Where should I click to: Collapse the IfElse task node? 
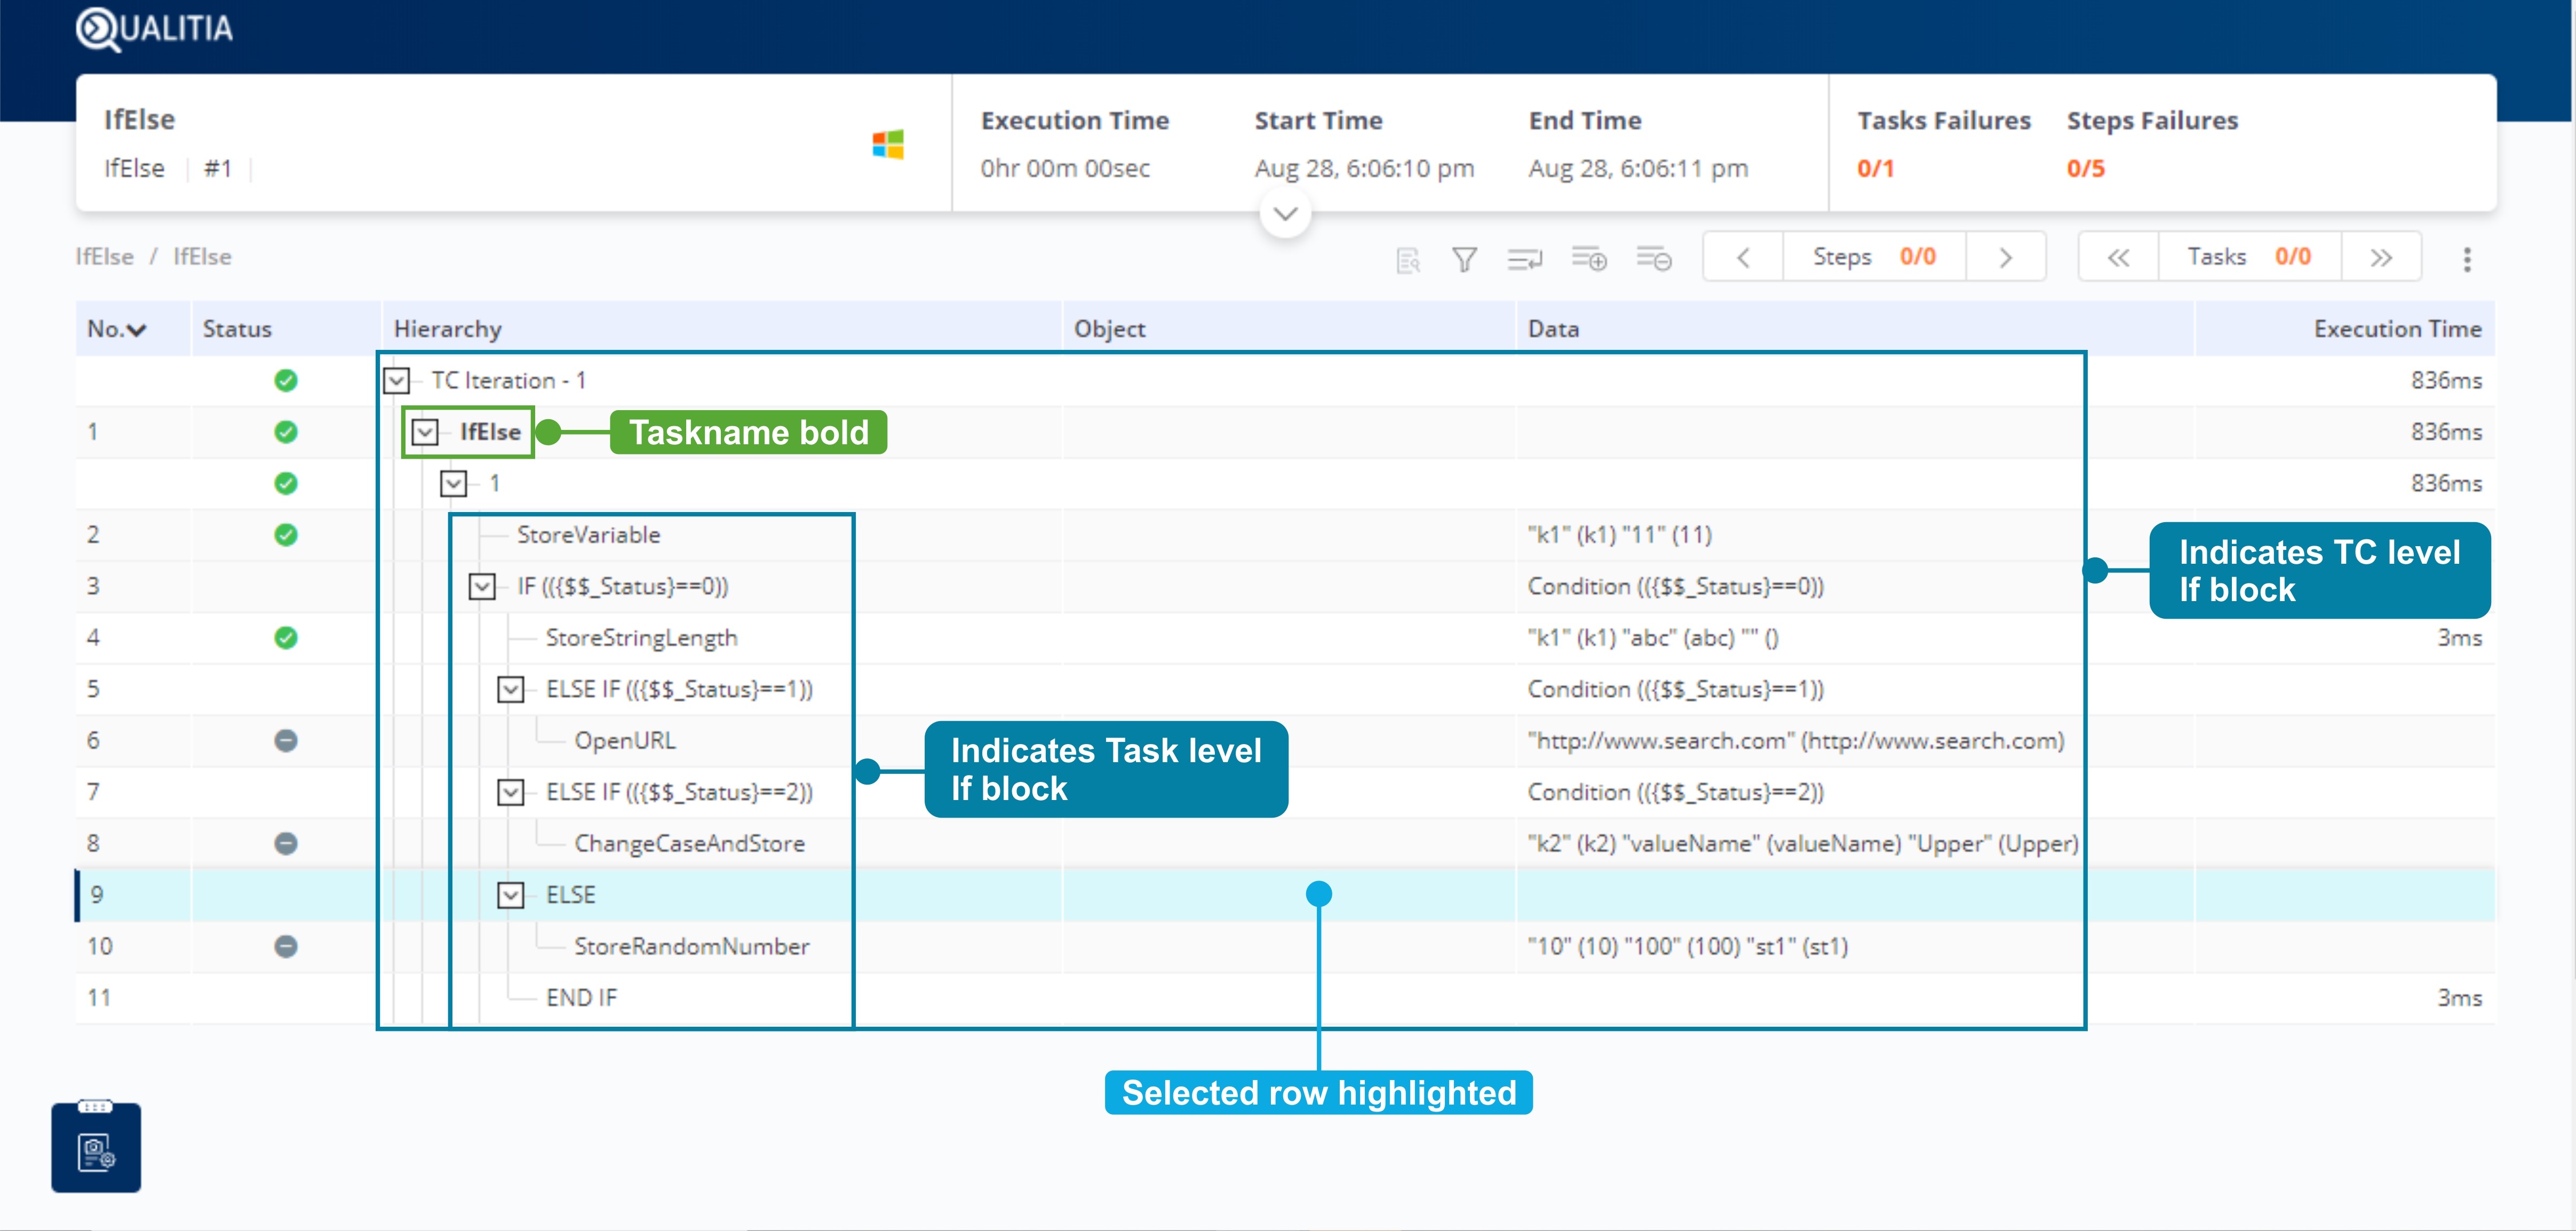click(x=425, y=432)
